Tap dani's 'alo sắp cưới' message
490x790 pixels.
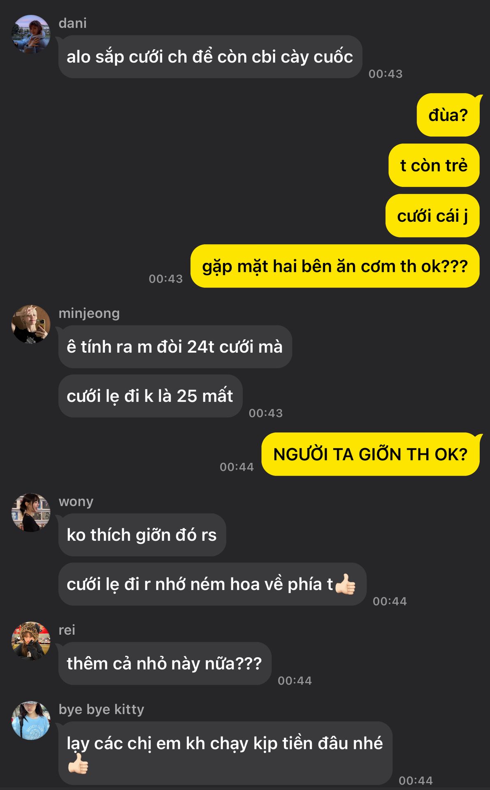210,57
